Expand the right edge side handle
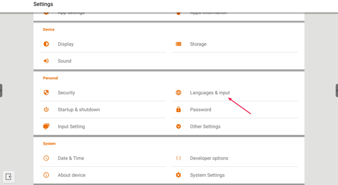 coord(337,90)
